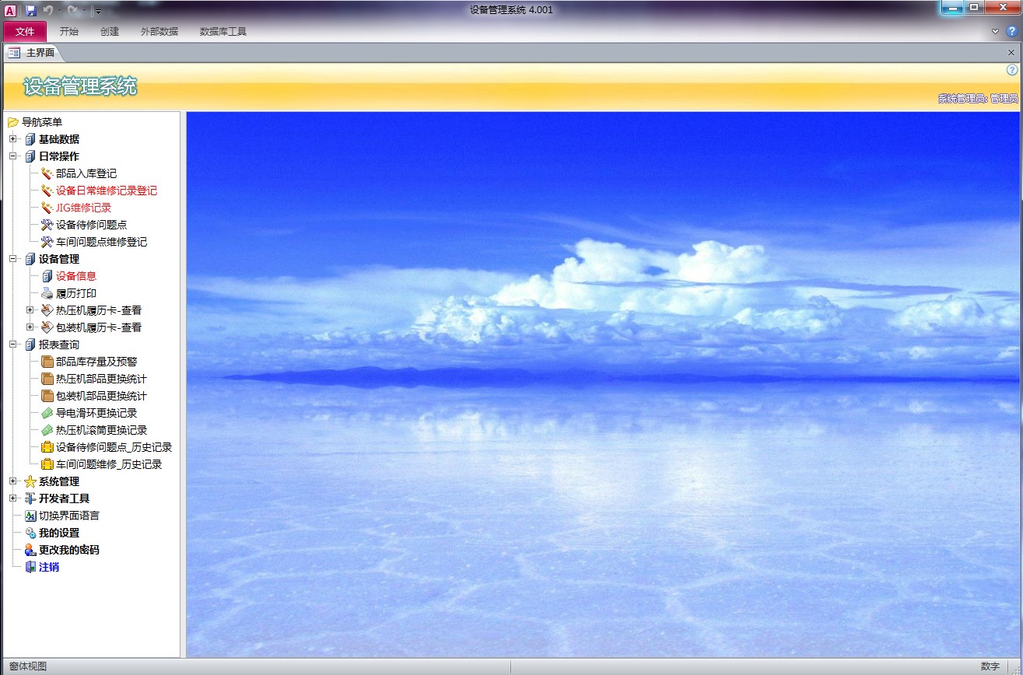Switch to the 创建 ribbon tab
Screen dimensions: 1023x675
point(110,32)
